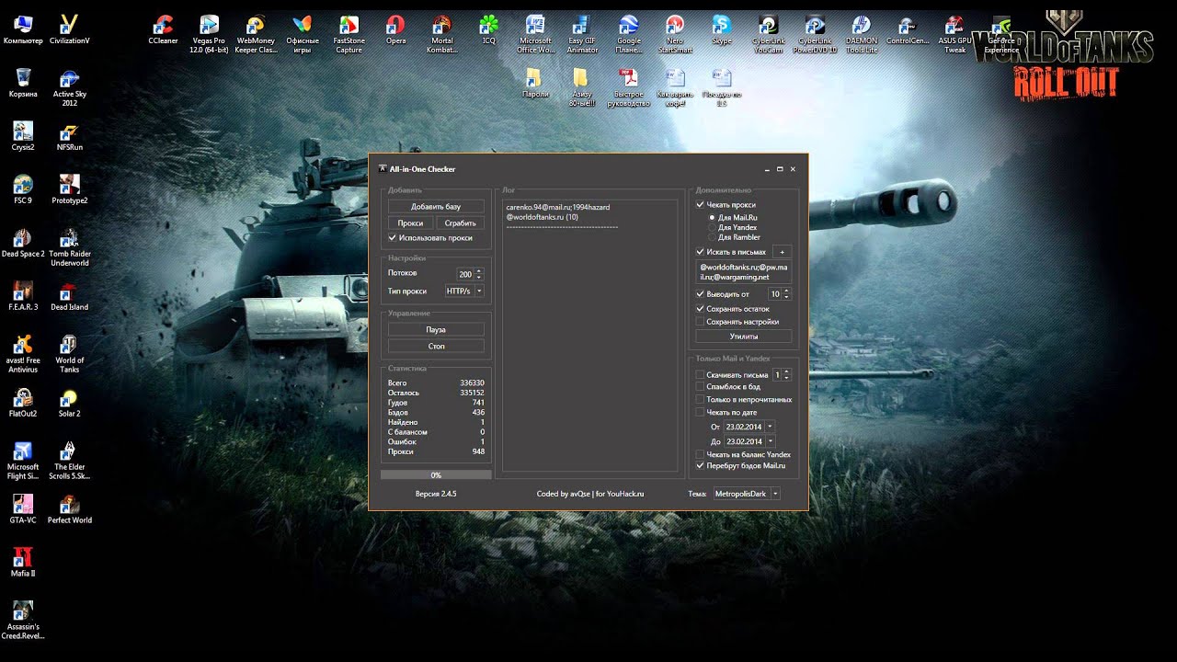Launch Vegas Pro 12.0 shortcut
This screenshot has width=1177, height=662.
coord(209,34)
